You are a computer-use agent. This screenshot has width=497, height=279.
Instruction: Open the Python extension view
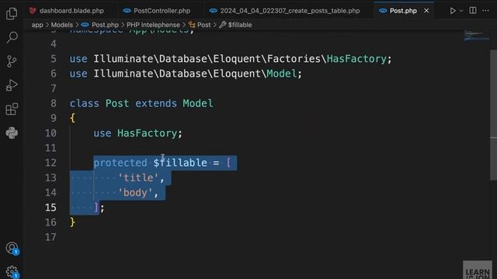[x=12, y=133]
